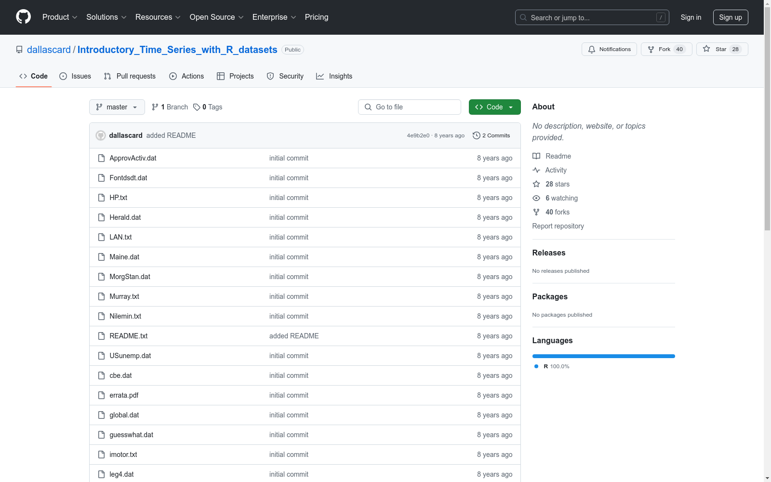Click the Readme book icon in About
The image size is (771, 482).
tap(536, 156)
